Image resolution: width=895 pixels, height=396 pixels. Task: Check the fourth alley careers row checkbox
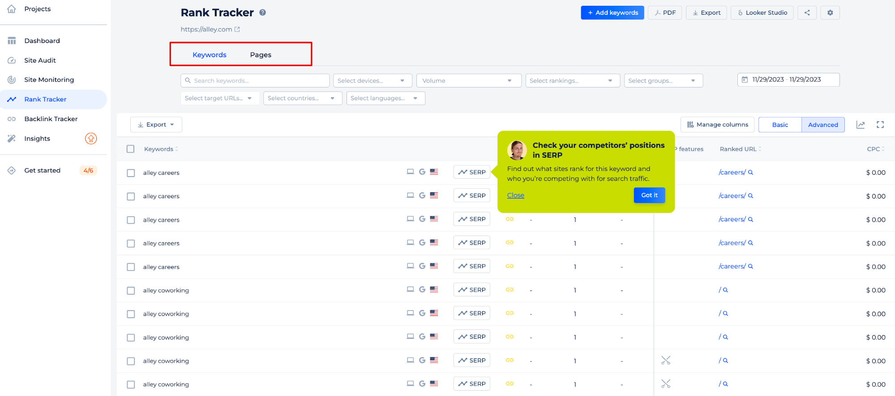click(x=131, y=244)
